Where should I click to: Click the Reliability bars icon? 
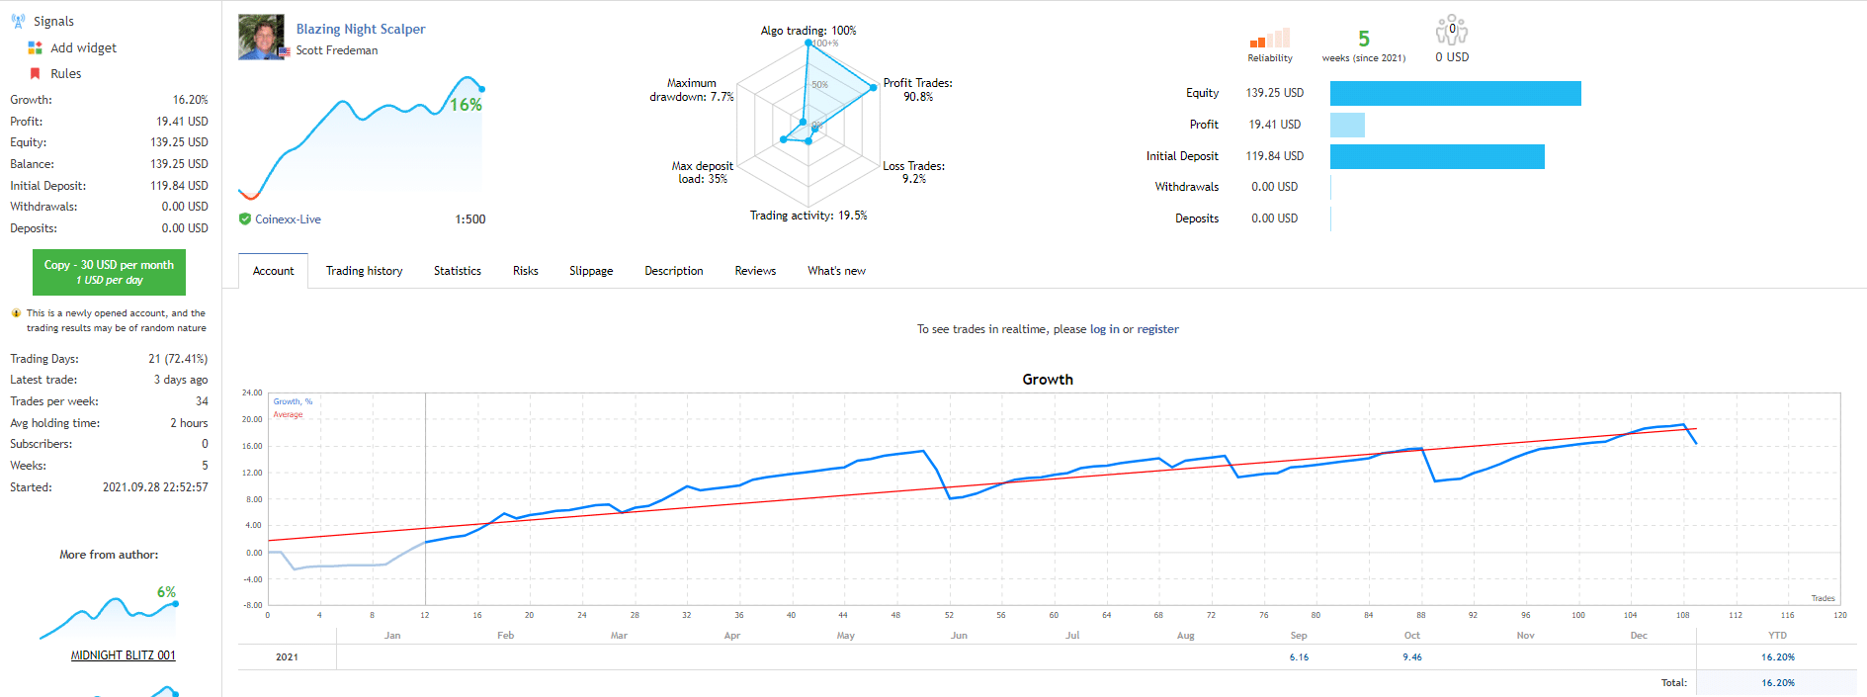[1269, 39]
